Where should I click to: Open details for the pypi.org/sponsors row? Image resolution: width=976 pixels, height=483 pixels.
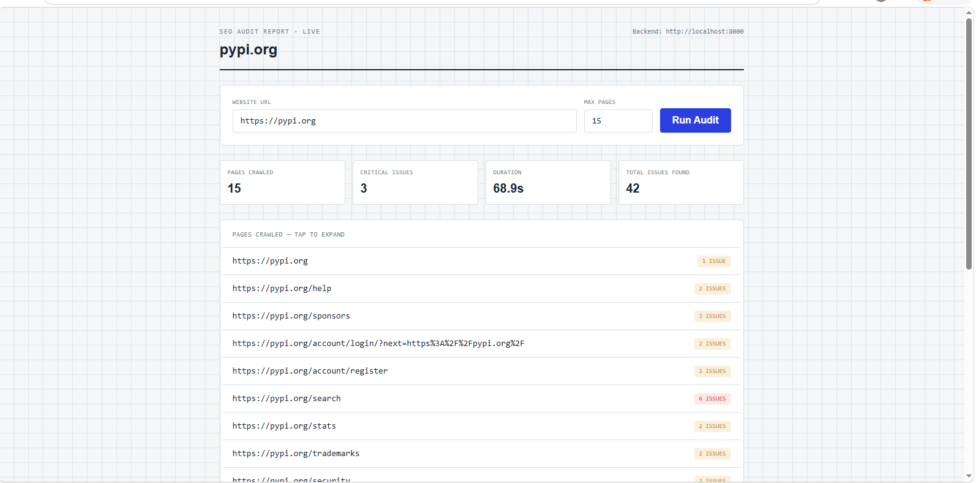(x=481, y=316)
